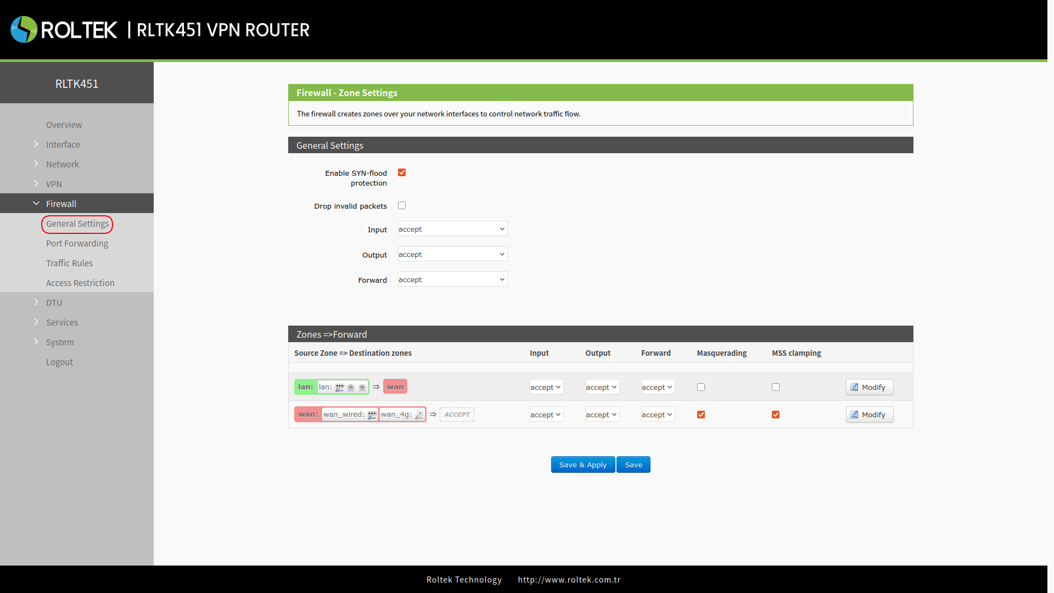Click edit icon on wan zone Modify
1054x593 pixels.
854,415
